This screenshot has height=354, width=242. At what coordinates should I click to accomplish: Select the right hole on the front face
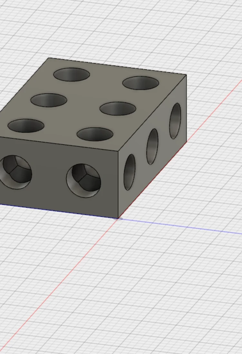83,181
